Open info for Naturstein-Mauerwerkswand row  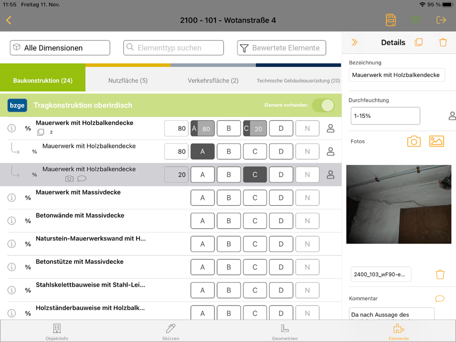tap(12, 244)
